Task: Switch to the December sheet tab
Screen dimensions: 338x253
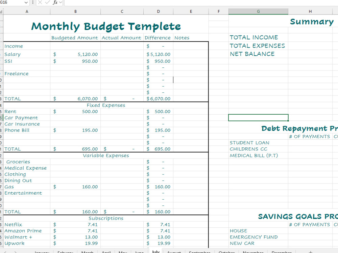Action: coord(282,251)
